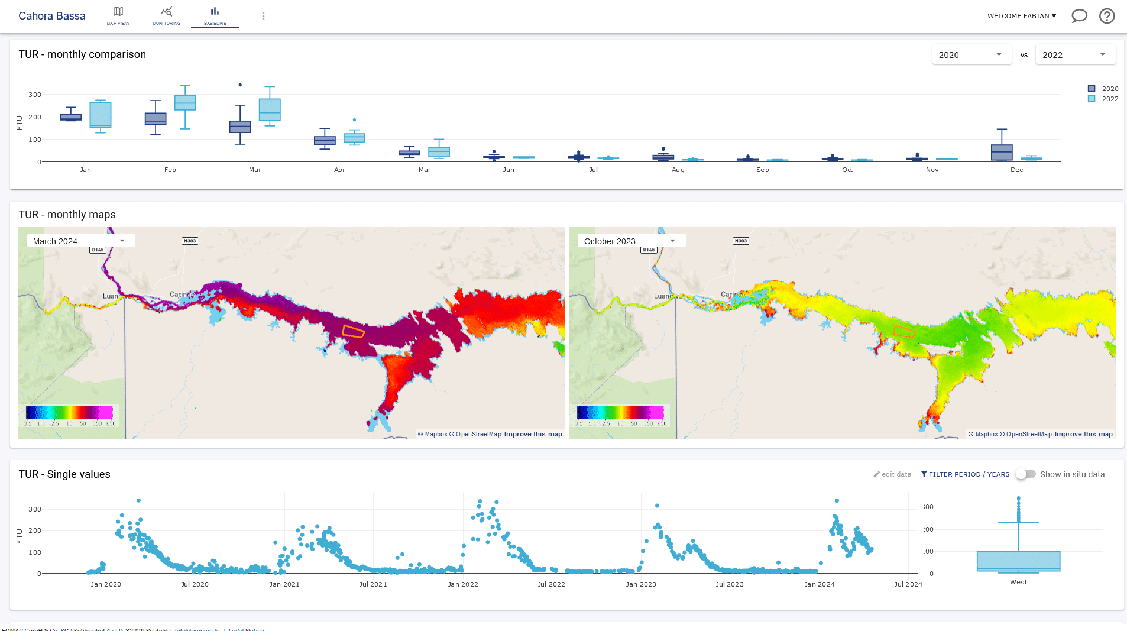Click the 'TUR - monthly maps' heading
This screenshot has height=631, width=1127.
(67, 215)
